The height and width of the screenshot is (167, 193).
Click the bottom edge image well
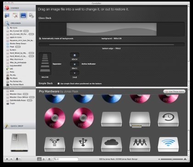(x=112, y=45)
